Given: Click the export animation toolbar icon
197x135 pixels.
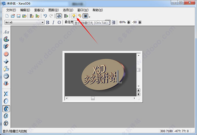Looking at the screenshot, I should 37,16.
